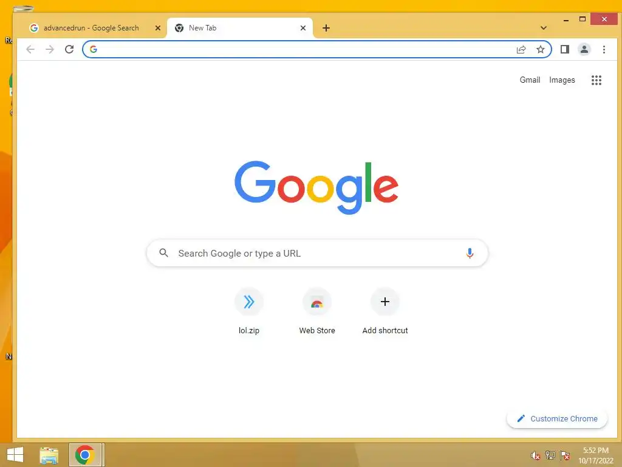
Task: Focus the Search Google or type a URL box
Action: [x=317, y=253]
